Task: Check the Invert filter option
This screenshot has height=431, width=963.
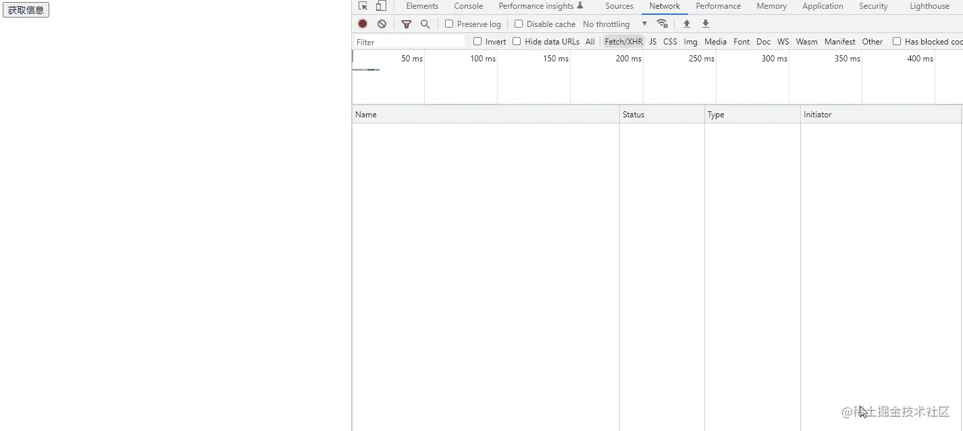Action: (x=477, y=41)
